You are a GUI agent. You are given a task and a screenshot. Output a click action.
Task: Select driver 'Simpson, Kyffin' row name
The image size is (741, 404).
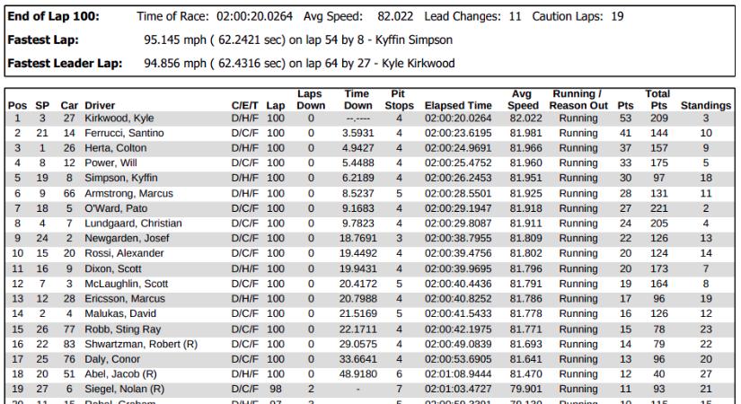click(121, 178)
